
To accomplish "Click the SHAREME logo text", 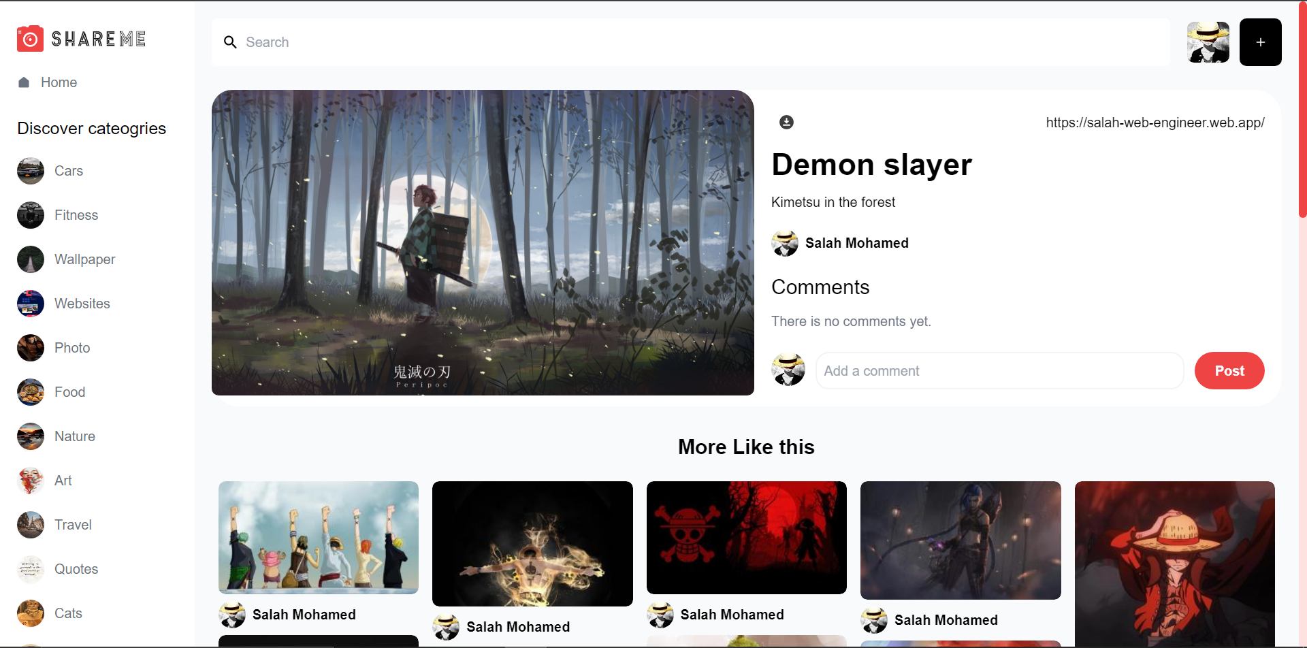I will point(99,39).
